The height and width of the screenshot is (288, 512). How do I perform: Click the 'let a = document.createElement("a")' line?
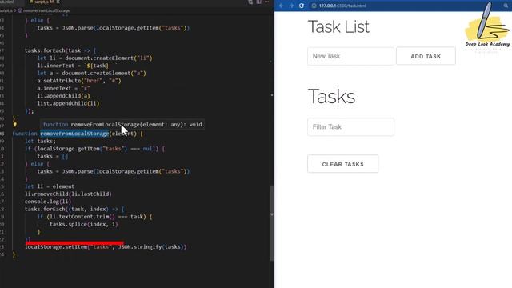[x=91, y=73]
